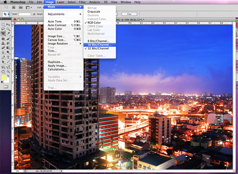Select the Crop tool in the toolbox

tap(3, 33)
